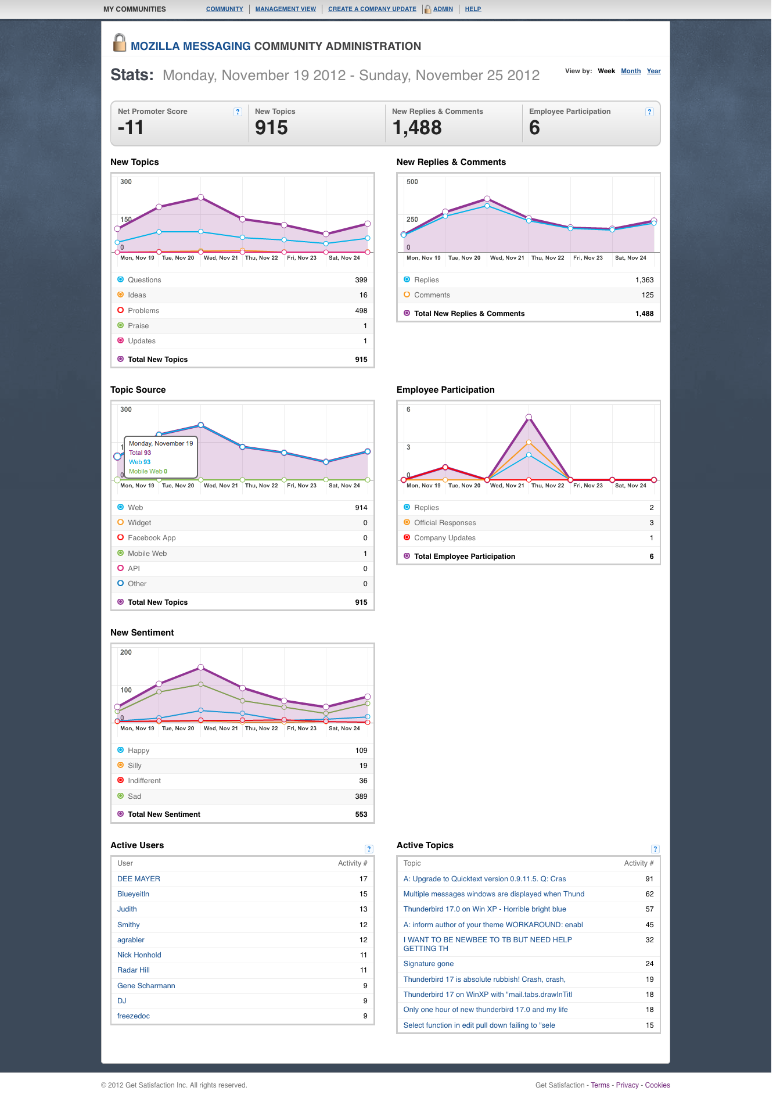Click the Mozilla Messaging title link

click(x=190, y=46)
